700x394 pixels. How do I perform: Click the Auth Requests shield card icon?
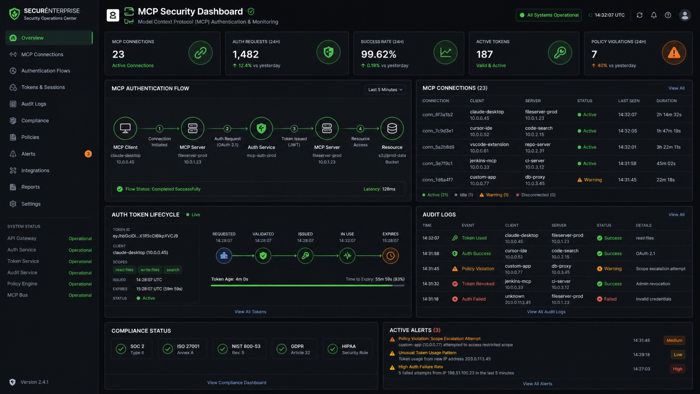coord(328,52)
